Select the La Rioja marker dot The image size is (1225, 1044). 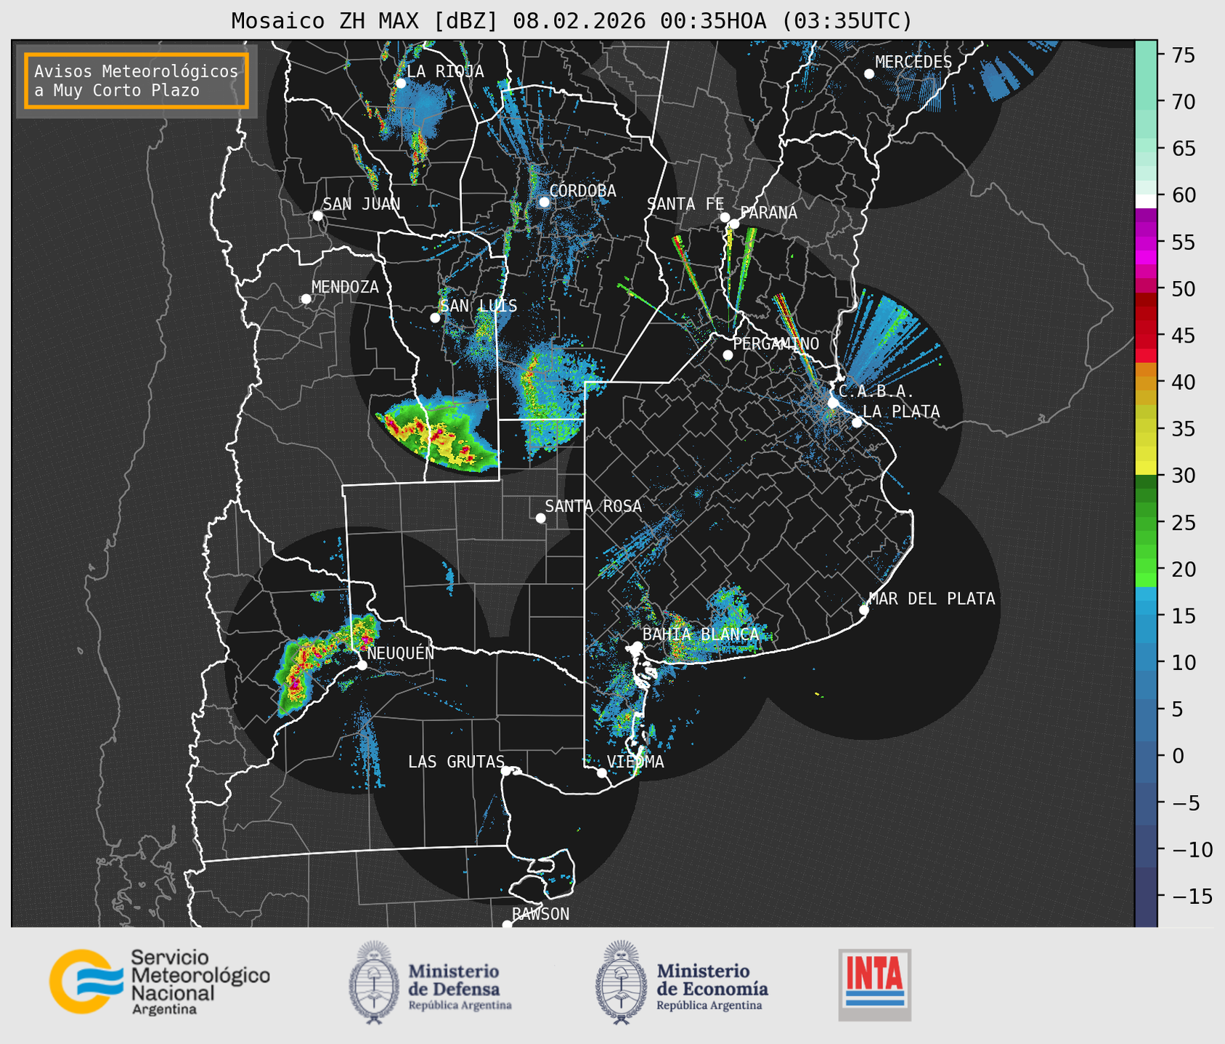click(400, 83)
